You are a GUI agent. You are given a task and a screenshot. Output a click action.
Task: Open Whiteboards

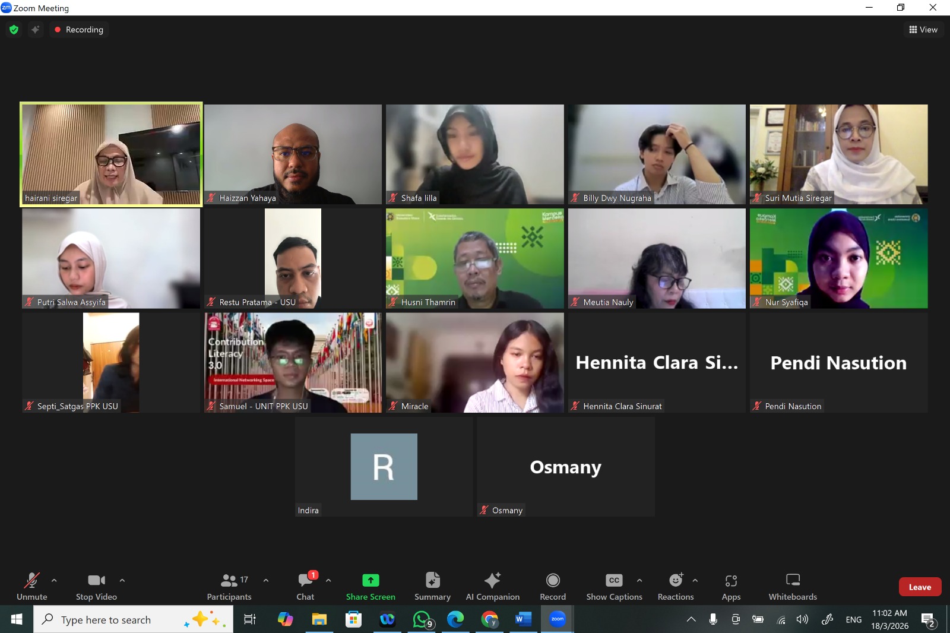point(793,586)
